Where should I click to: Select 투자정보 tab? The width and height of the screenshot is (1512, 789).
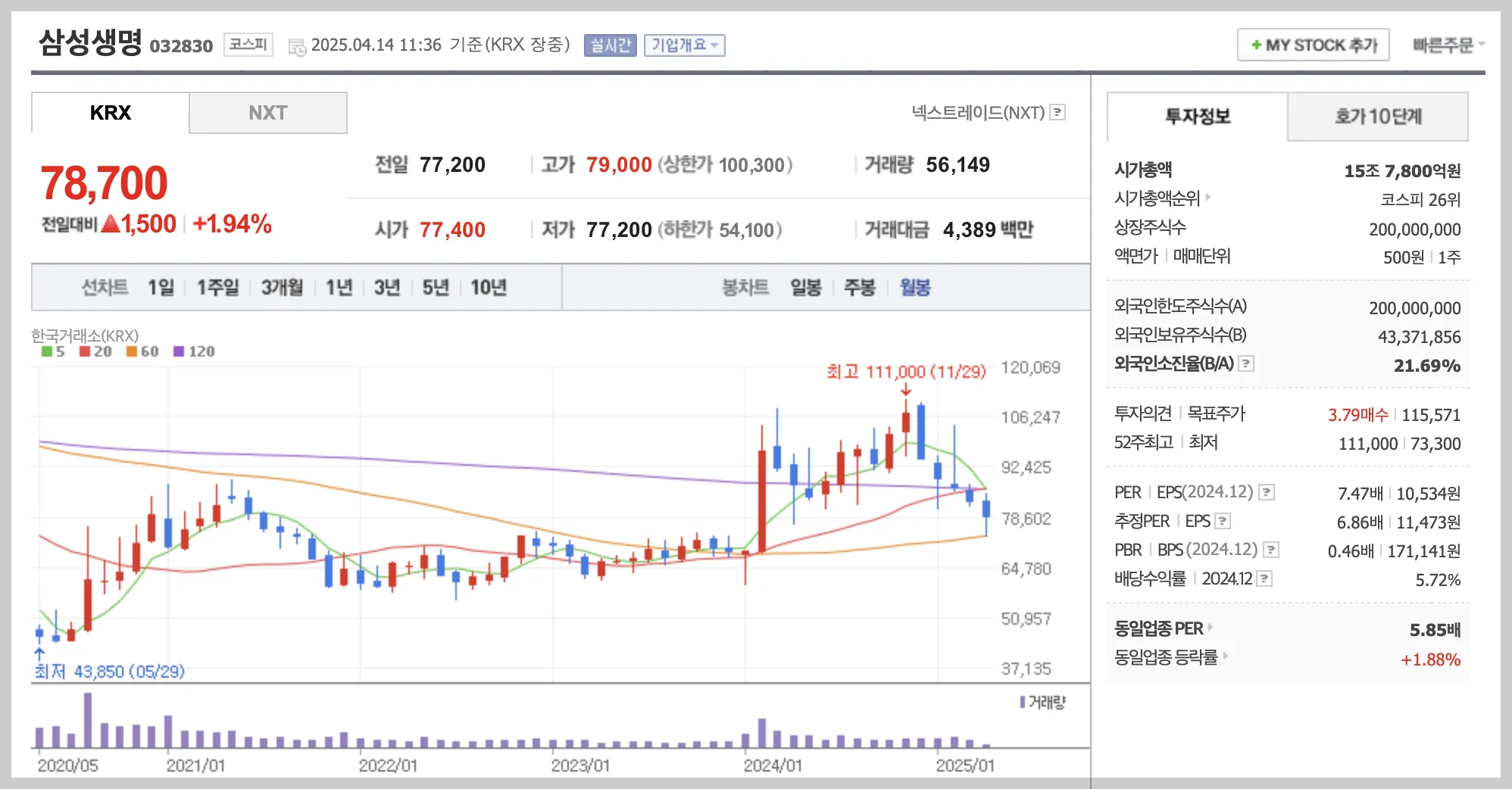1198,117
